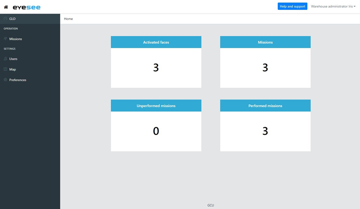Screen dimensions: 360x209
Task: Click the Map icon in the sidebar
Action: [6, 69]
